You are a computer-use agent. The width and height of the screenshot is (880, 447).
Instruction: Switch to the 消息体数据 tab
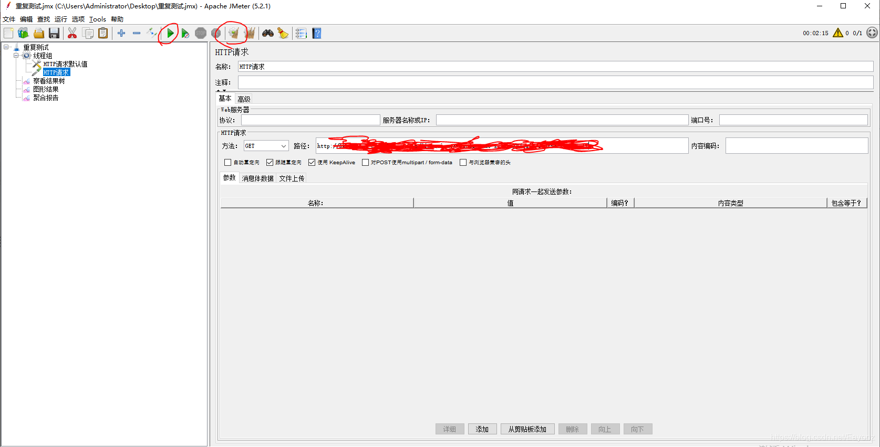[257, 178]
